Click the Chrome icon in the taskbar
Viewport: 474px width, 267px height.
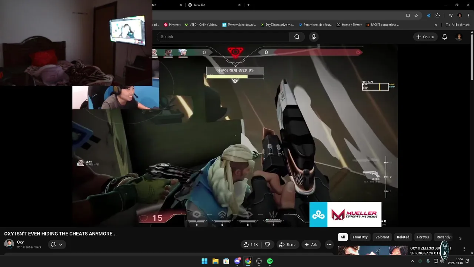pos(248,261)
